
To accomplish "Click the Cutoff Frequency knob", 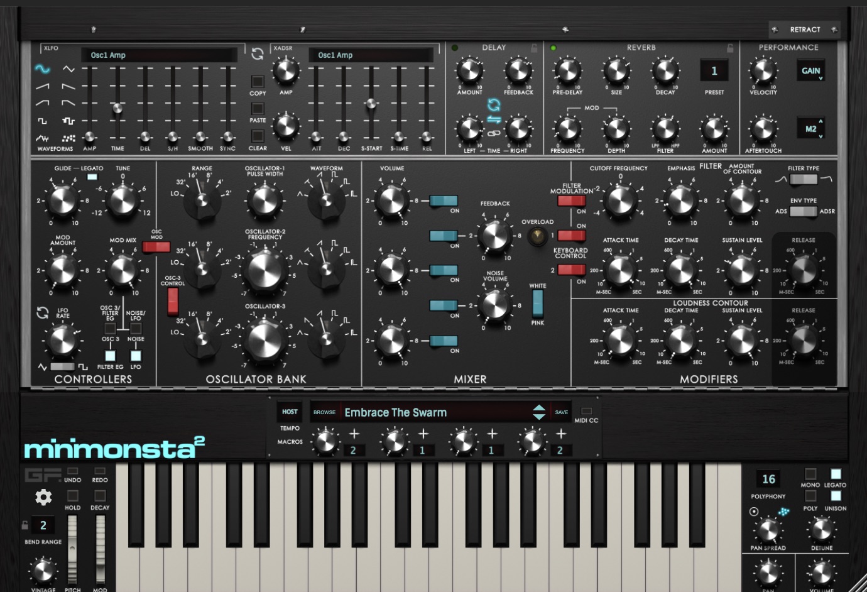I will coord(620,200).
